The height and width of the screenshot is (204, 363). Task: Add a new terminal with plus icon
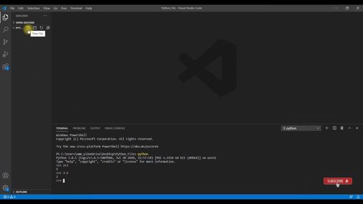pyautogui.click(x=327, y=128)
